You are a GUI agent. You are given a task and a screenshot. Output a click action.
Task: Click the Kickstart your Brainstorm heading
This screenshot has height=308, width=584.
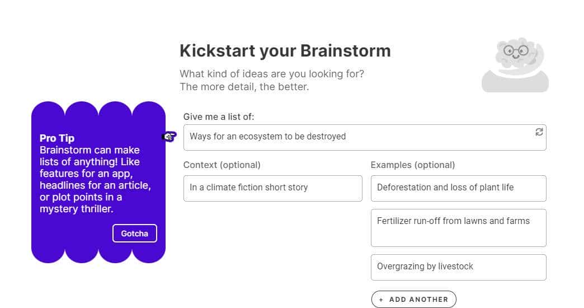coord(285,51)
